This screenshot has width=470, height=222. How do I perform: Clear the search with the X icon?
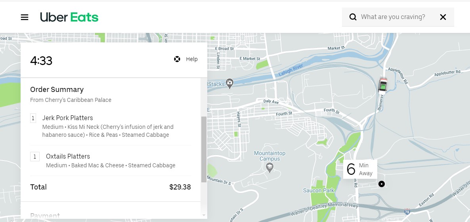(x=443, y=17)
